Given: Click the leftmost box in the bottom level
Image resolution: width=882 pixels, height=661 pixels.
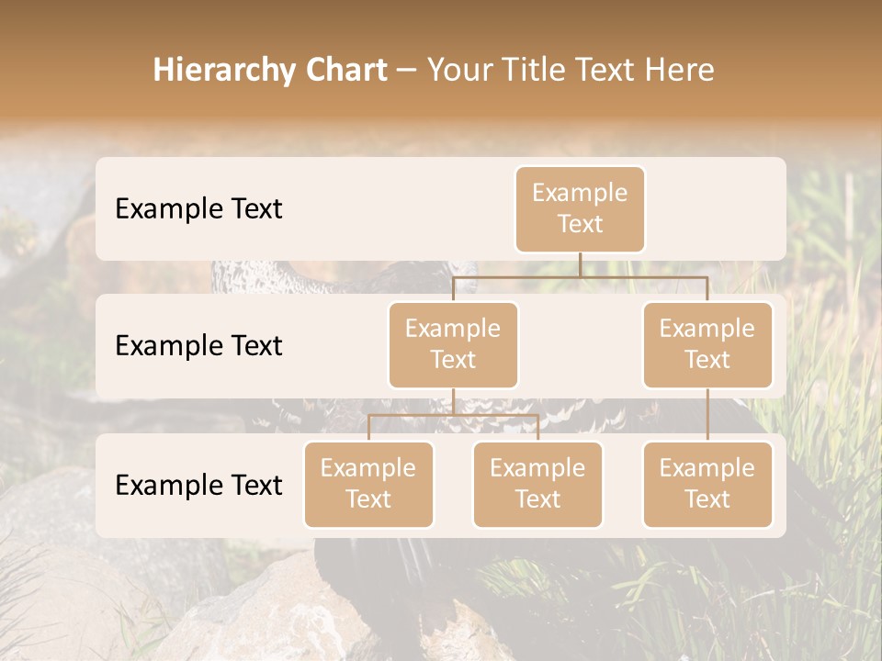Looking at the screenshot, I should tap(368, 484).
